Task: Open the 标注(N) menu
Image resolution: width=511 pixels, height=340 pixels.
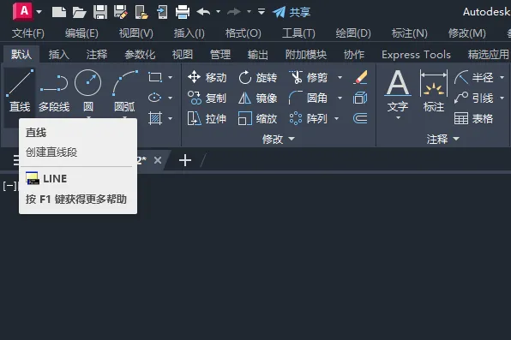Action: (x=409, y=33)
